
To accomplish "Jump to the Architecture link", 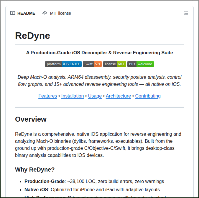I will (x=118, y=96).
